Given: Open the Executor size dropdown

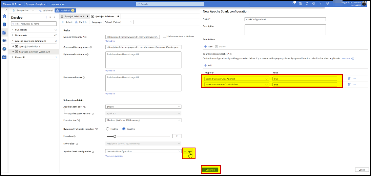Looking at the screenshot, I should [x=143, y=120].
